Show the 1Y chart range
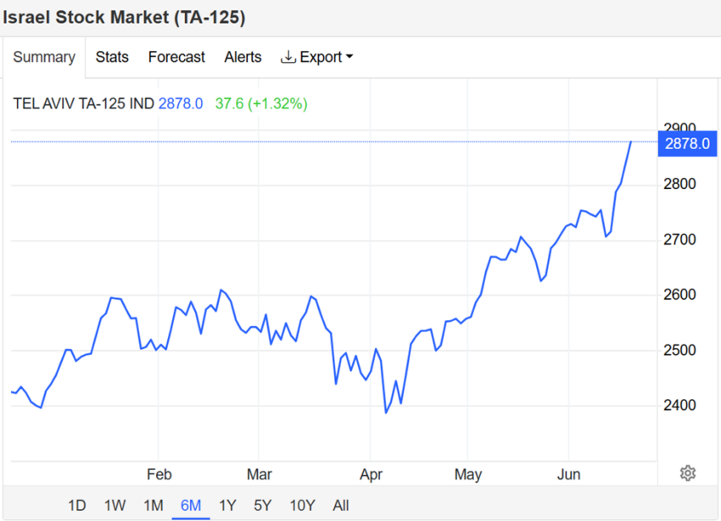 [x=227, y=506]
